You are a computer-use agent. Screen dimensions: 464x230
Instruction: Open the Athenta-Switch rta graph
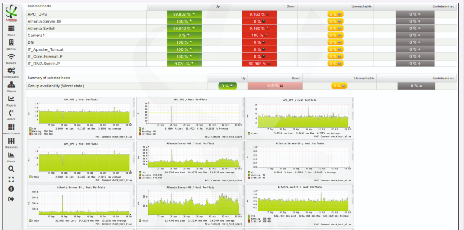click(300, 205)
